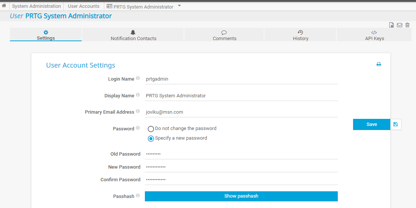
Task: Click the New Password field
Action: coord(241,167)
